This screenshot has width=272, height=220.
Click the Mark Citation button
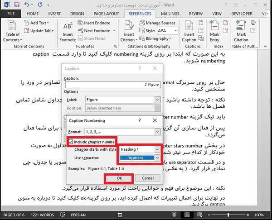click(241, 31)
